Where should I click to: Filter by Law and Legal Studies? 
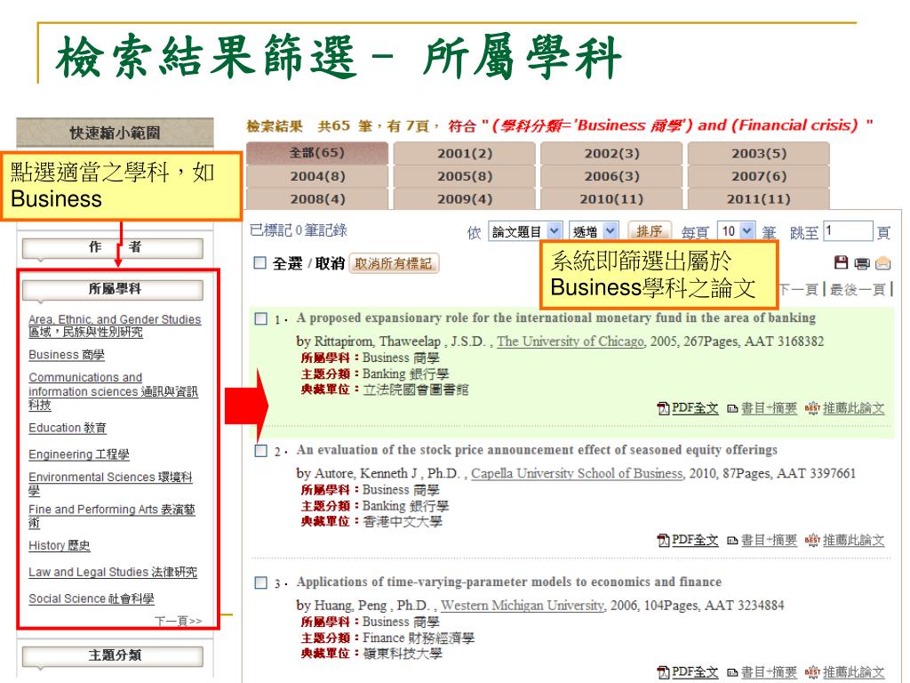tap(113, 572)
